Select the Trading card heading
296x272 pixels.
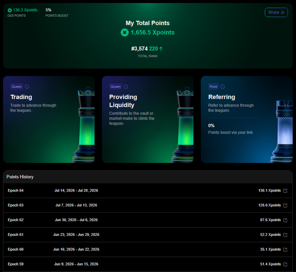tap(21, 97)
